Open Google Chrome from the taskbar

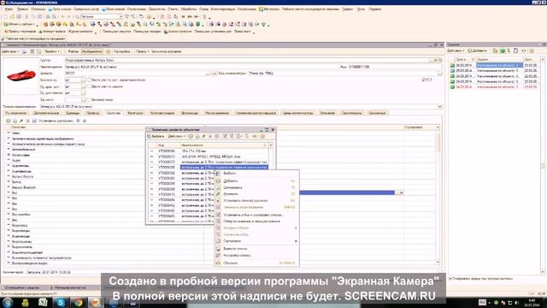[78, 302]
